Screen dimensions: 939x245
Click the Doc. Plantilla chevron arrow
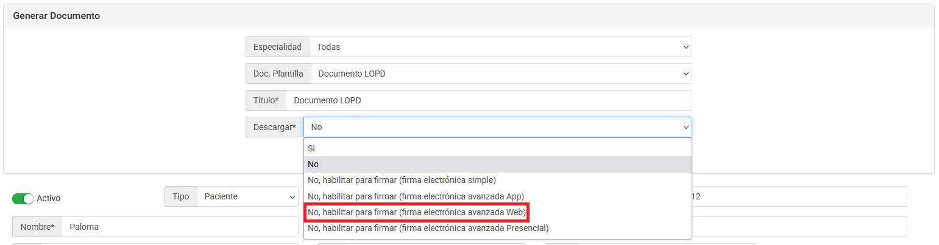[x=686, y=74]
